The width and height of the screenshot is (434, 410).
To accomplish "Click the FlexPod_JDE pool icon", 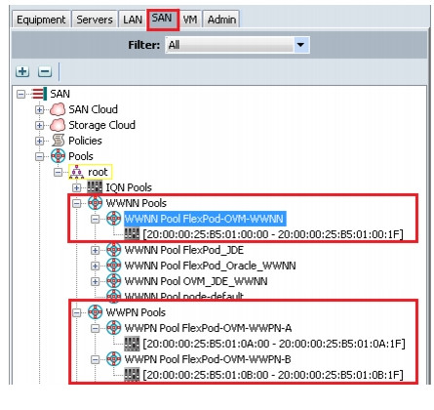I will pyautogui.click(x=114, y=250).
